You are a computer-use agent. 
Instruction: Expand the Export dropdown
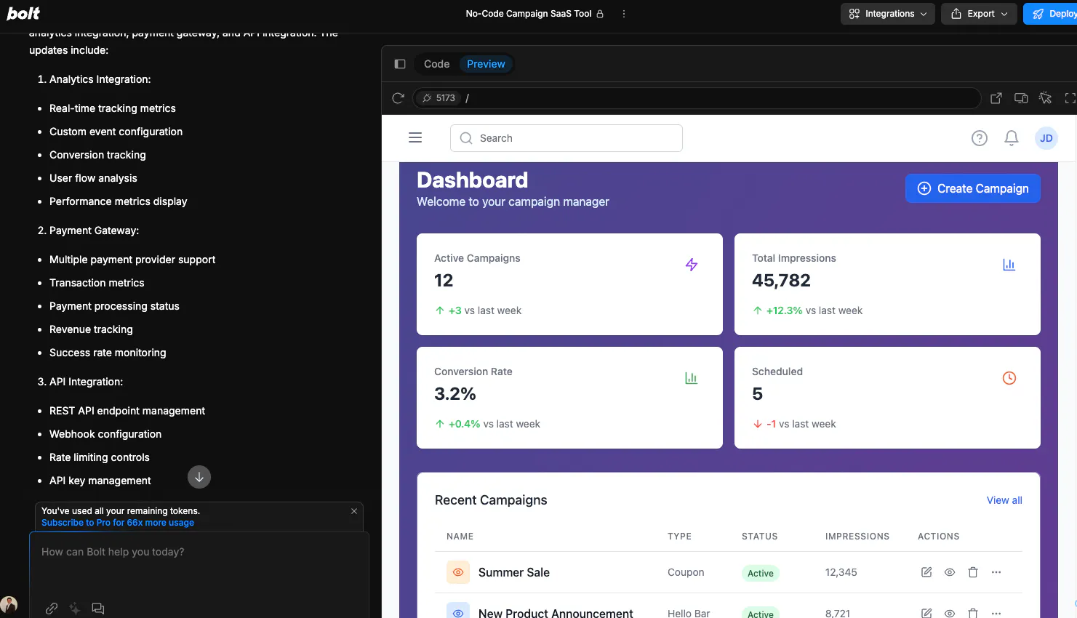pos(979,14)
